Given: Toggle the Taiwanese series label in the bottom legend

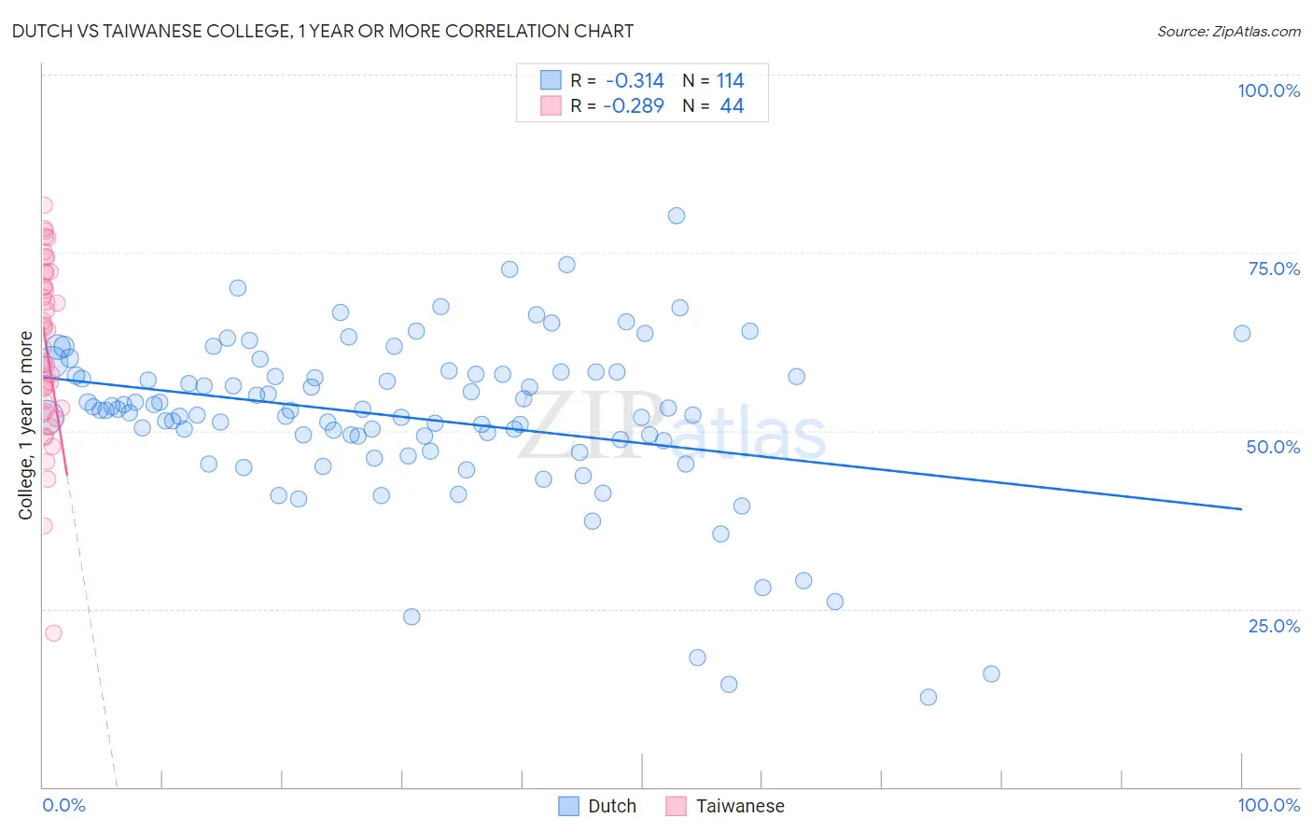Looking at the screenshot, I should (740, 806).
